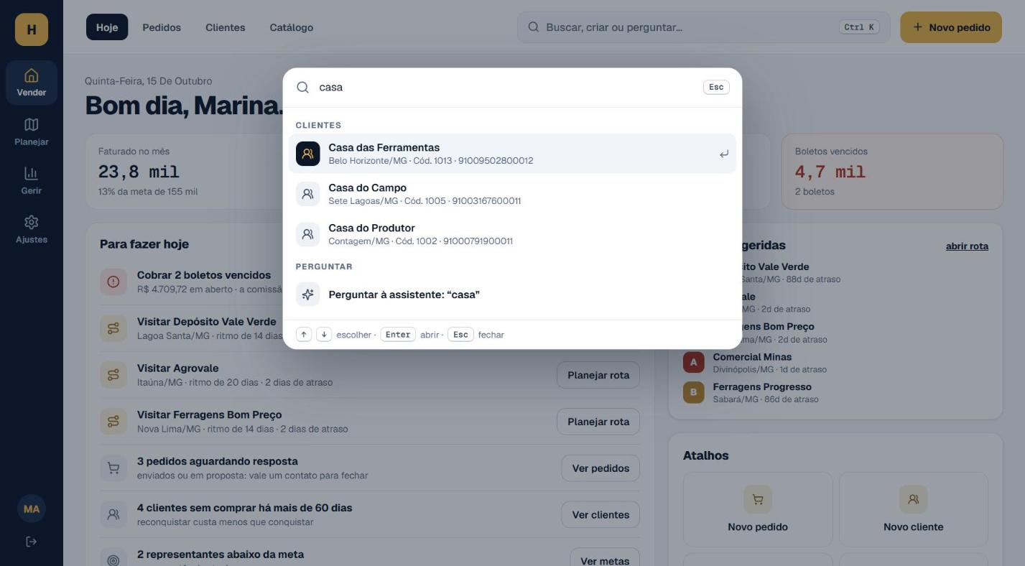The image size is (1025, 566).
Task: Open the abrir rota link
Action: [x=967, y=246]
